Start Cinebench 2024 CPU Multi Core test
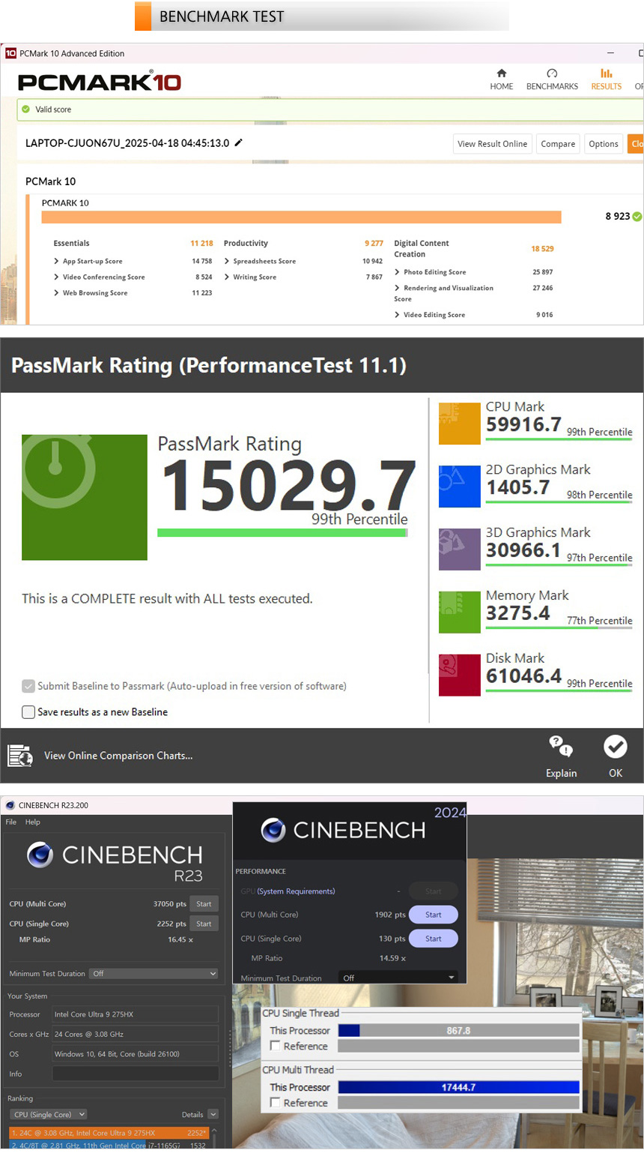This screenshot has width=644, height=1153. point(433,915)
